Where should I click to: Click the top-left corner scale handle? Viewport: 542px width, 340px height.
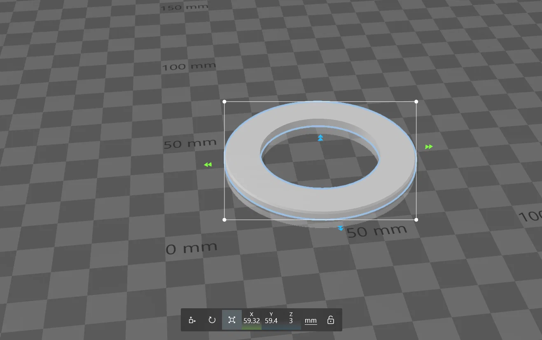pyautogui.click(x=224, y=101)
